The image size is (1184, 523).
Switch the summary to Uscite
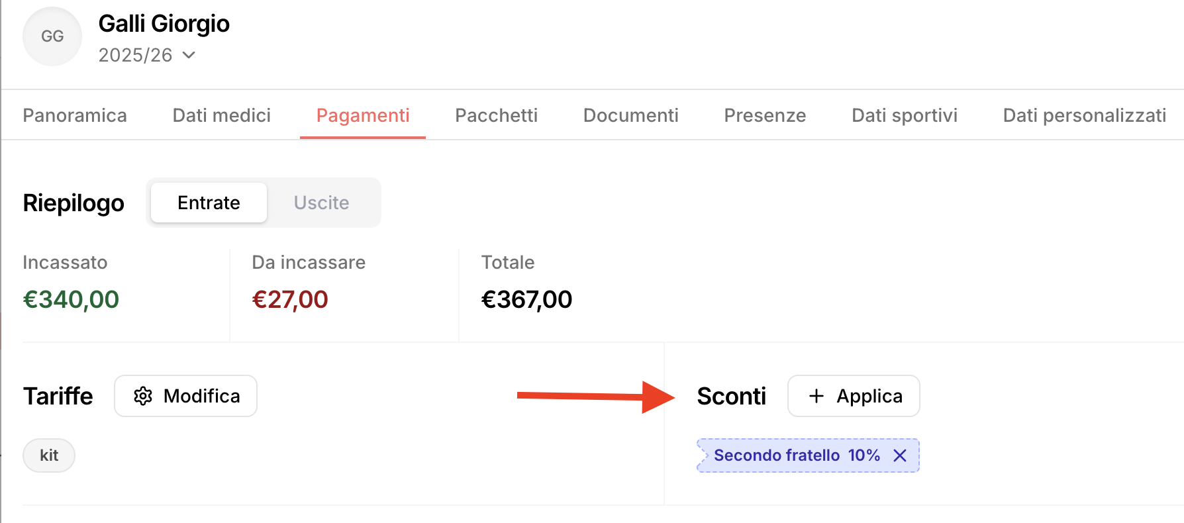(x=321, y=203)
